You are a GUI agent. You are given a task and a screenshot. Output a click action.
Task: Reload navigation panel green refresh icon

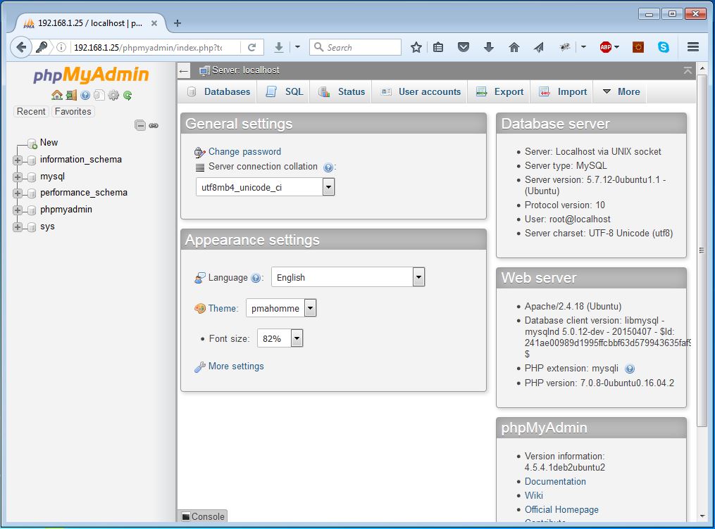(128, 95)
